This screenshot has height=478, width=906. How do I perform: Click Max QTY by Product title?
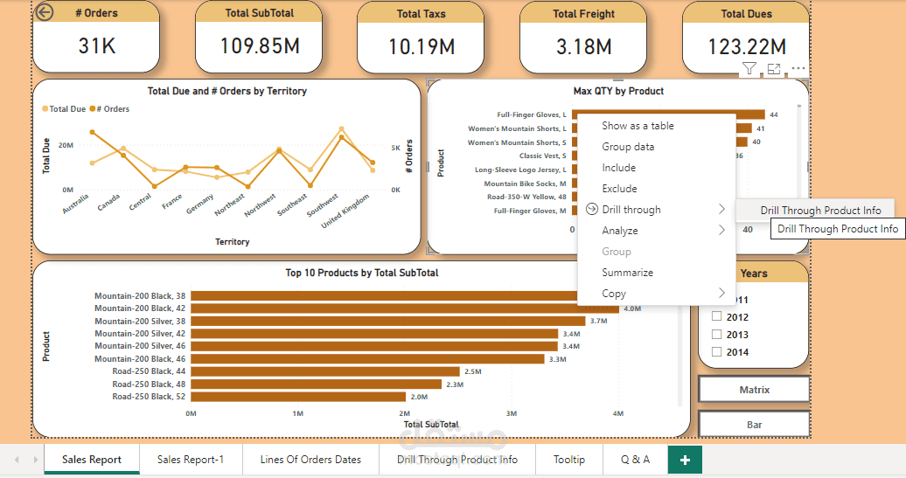pyautogui.click(x=618, y=91)
